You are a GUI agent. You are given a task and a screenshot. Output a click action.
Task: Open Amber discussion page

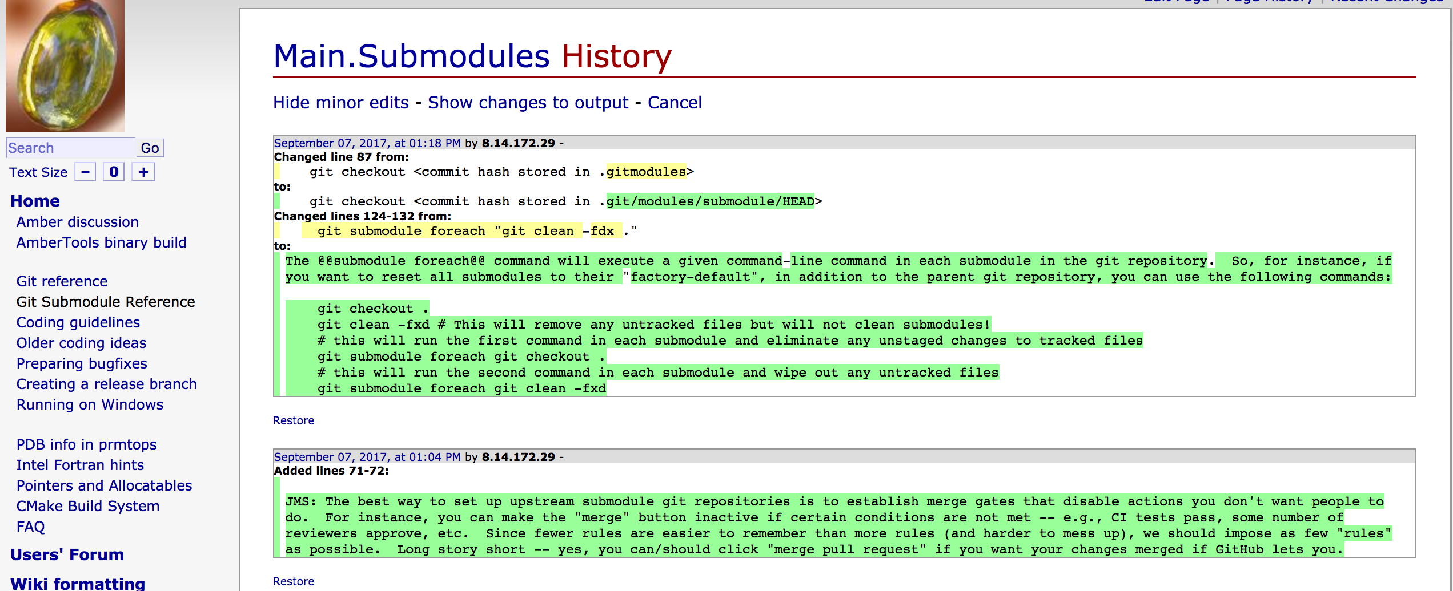(x=77, y=222)
